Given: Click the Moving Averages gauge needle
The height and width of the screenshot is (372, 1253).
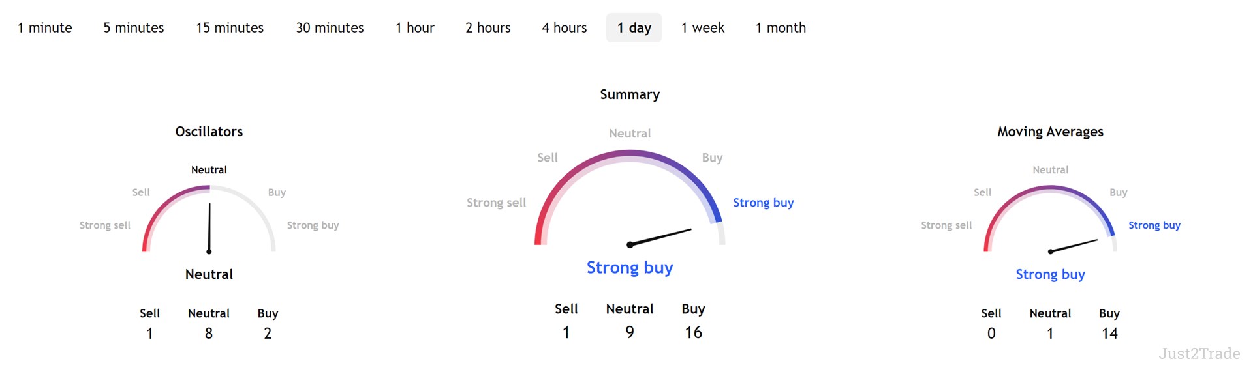Looking at the screenshot, I should pos(1074,246).
